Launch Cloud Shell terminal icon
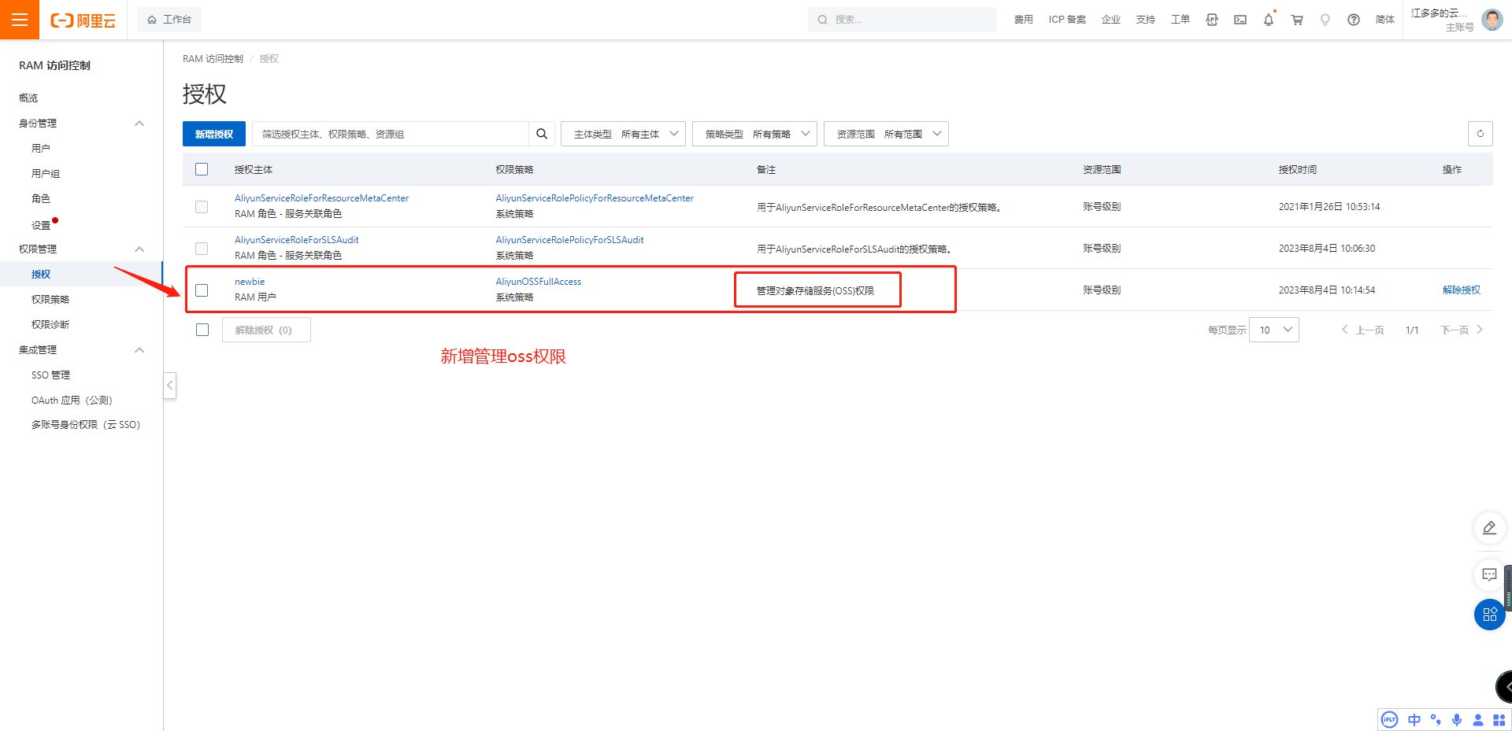Image resolution: width=1512 pixels, height=731 pixels. [1240, 20]
